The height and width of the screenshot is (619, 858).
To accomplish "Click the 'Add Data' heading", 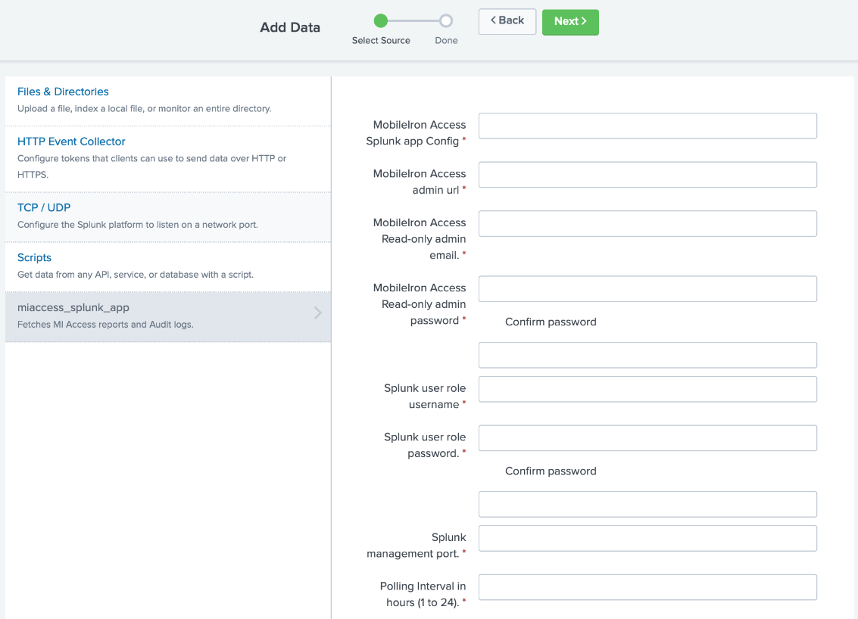I will 290,27.
